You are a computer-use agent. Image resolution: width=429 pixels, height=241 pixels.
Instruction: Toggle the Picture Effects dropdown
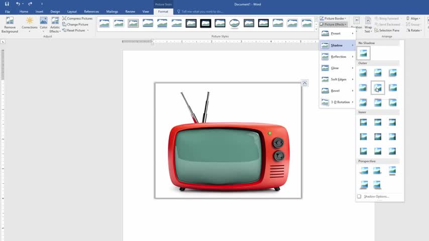coord(333,24)
